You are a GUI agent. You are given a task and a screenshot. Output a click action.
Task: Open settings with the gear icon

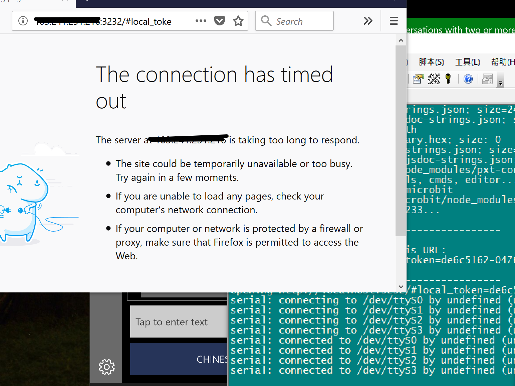tap(107, 367)
